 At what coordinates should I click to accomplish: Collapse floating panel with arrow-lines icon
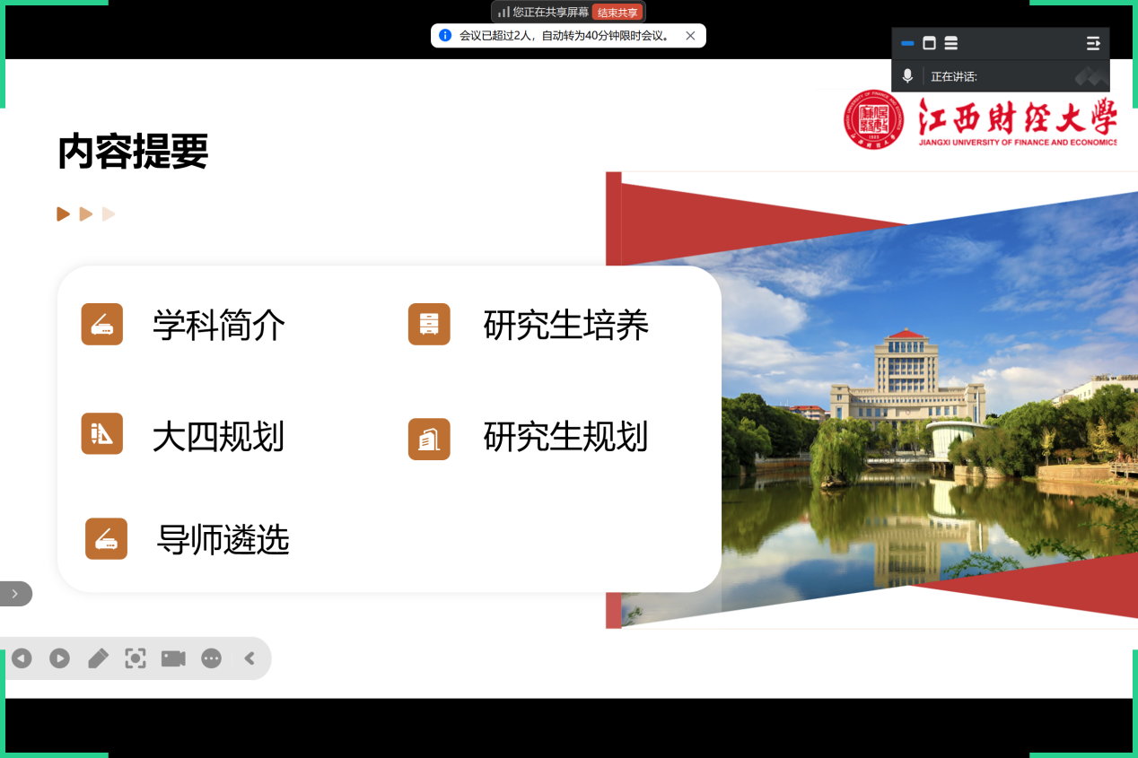(1093, 43)
